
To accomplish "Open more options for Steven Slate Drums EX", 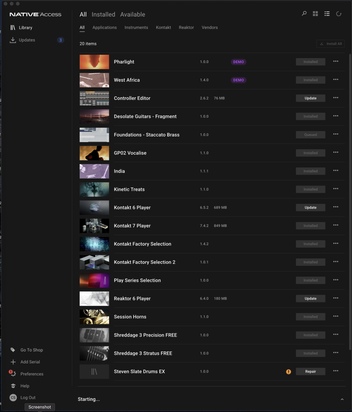I will [x=335, y=371].
